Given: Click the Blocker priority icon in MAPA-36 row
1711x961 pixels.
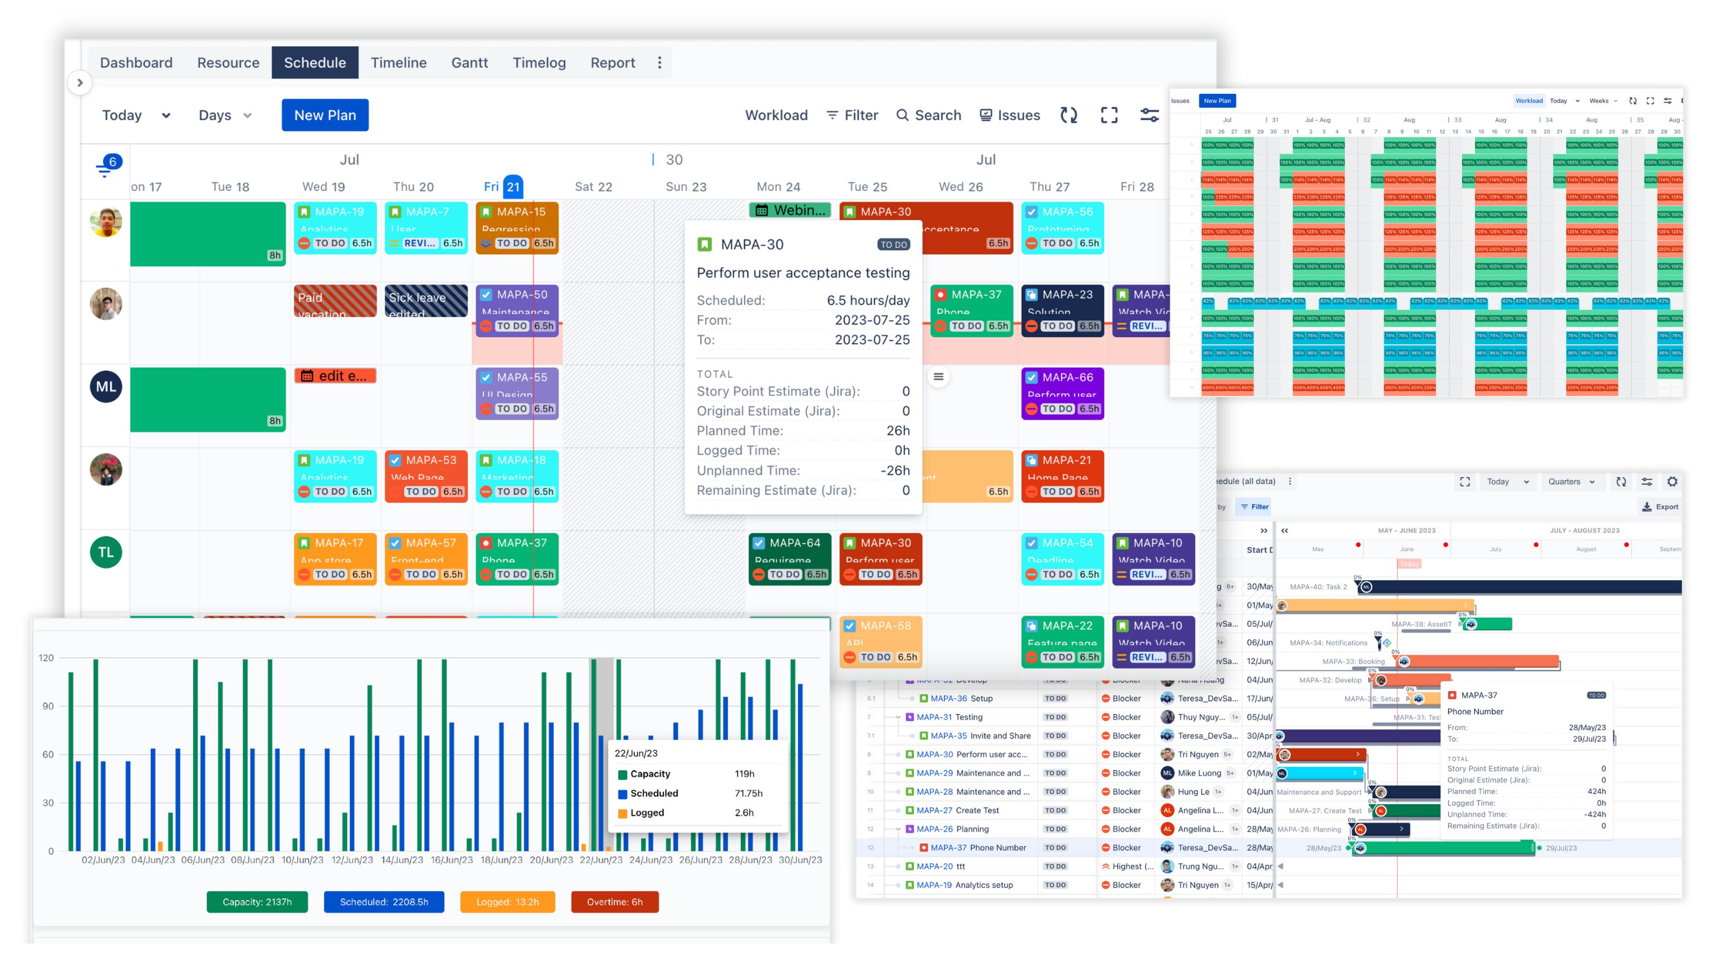Looking at the screenshot, I should tap(1106, 699).
